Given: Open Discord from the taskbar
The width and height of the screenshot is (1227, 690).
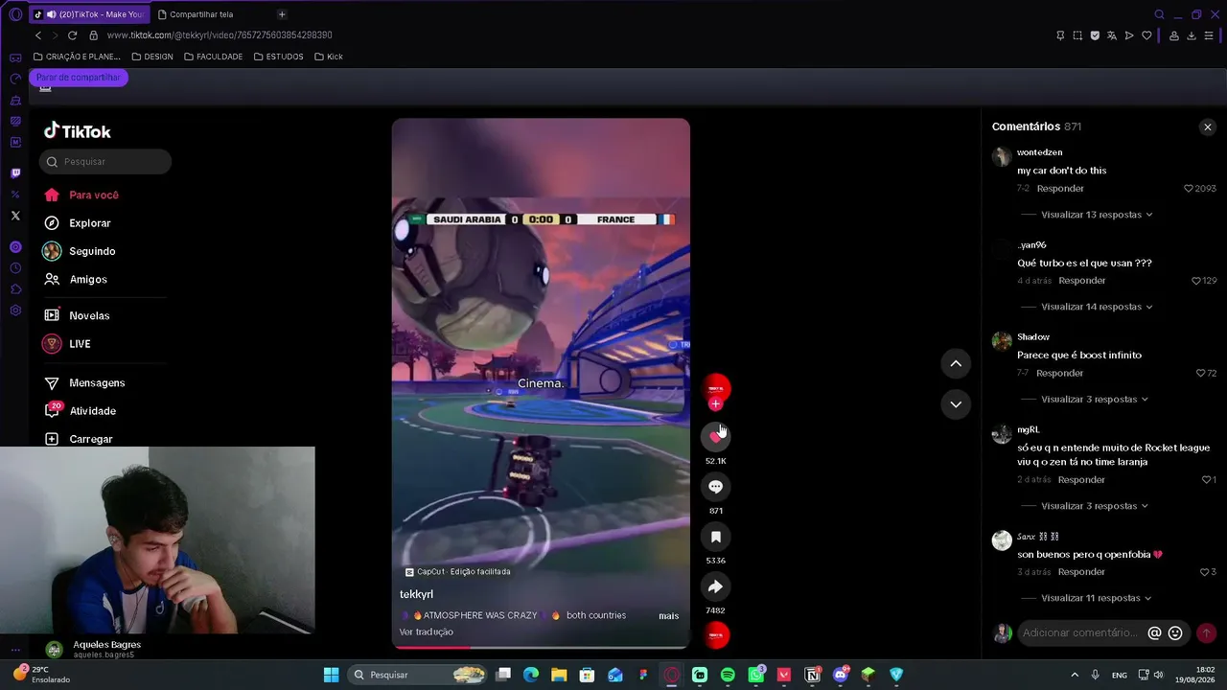Looking at the screenshot, I should [841, 675].
